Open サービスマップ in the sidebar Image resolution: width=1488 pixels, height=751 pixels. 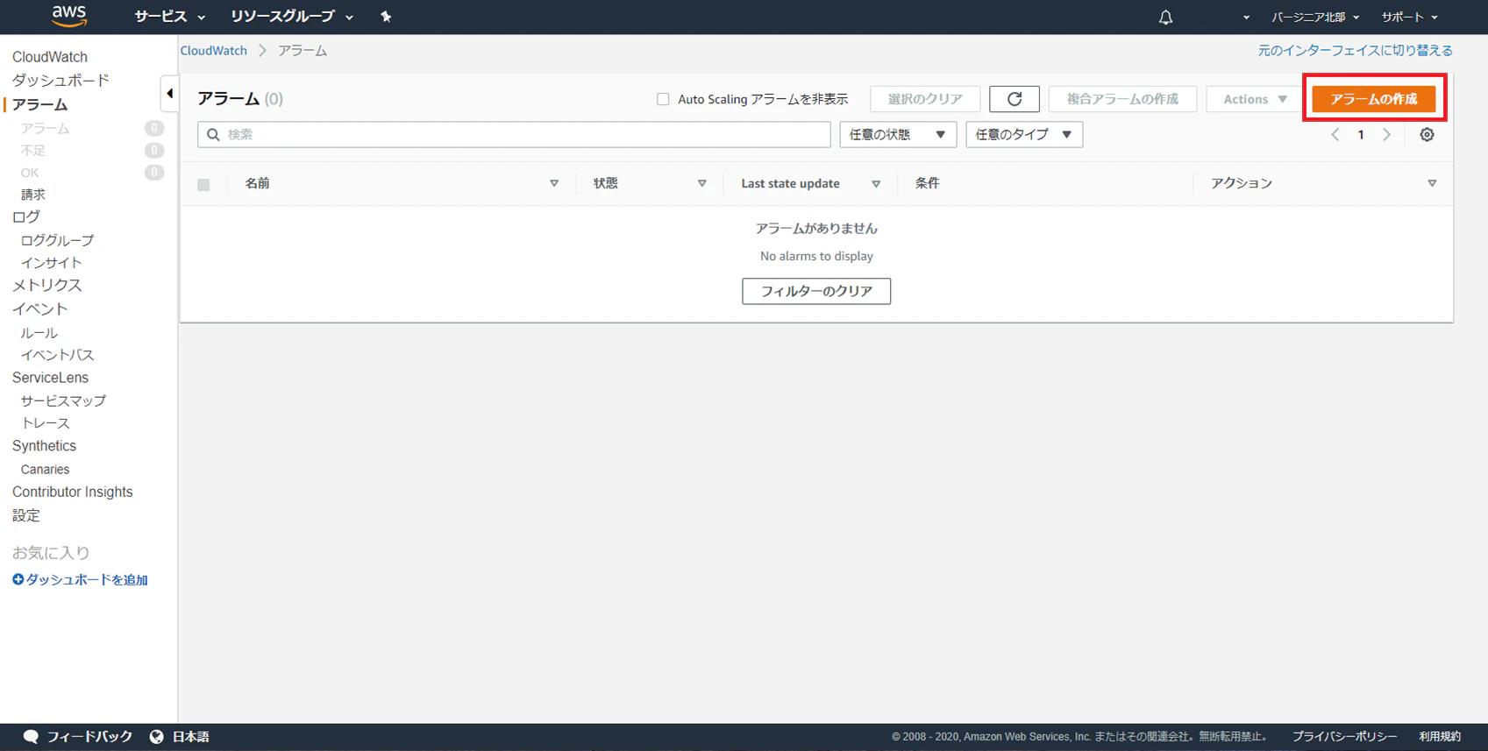(x=63, y=400)
